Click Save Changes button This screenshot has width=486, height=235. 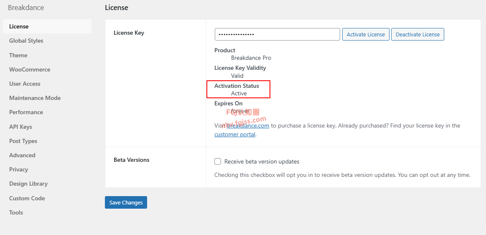[x=126, y=202]
